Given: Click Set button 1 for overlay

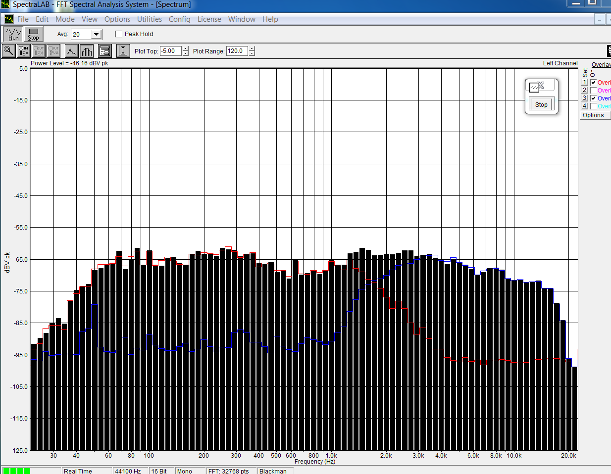Looking at the screenshot, I should click(585, 83).
